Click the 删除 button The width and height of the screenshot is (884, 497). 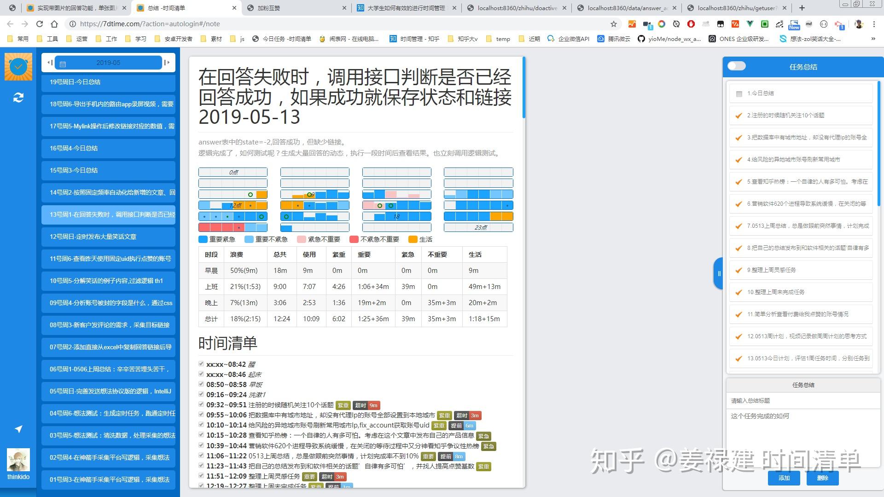pos(822,478)
